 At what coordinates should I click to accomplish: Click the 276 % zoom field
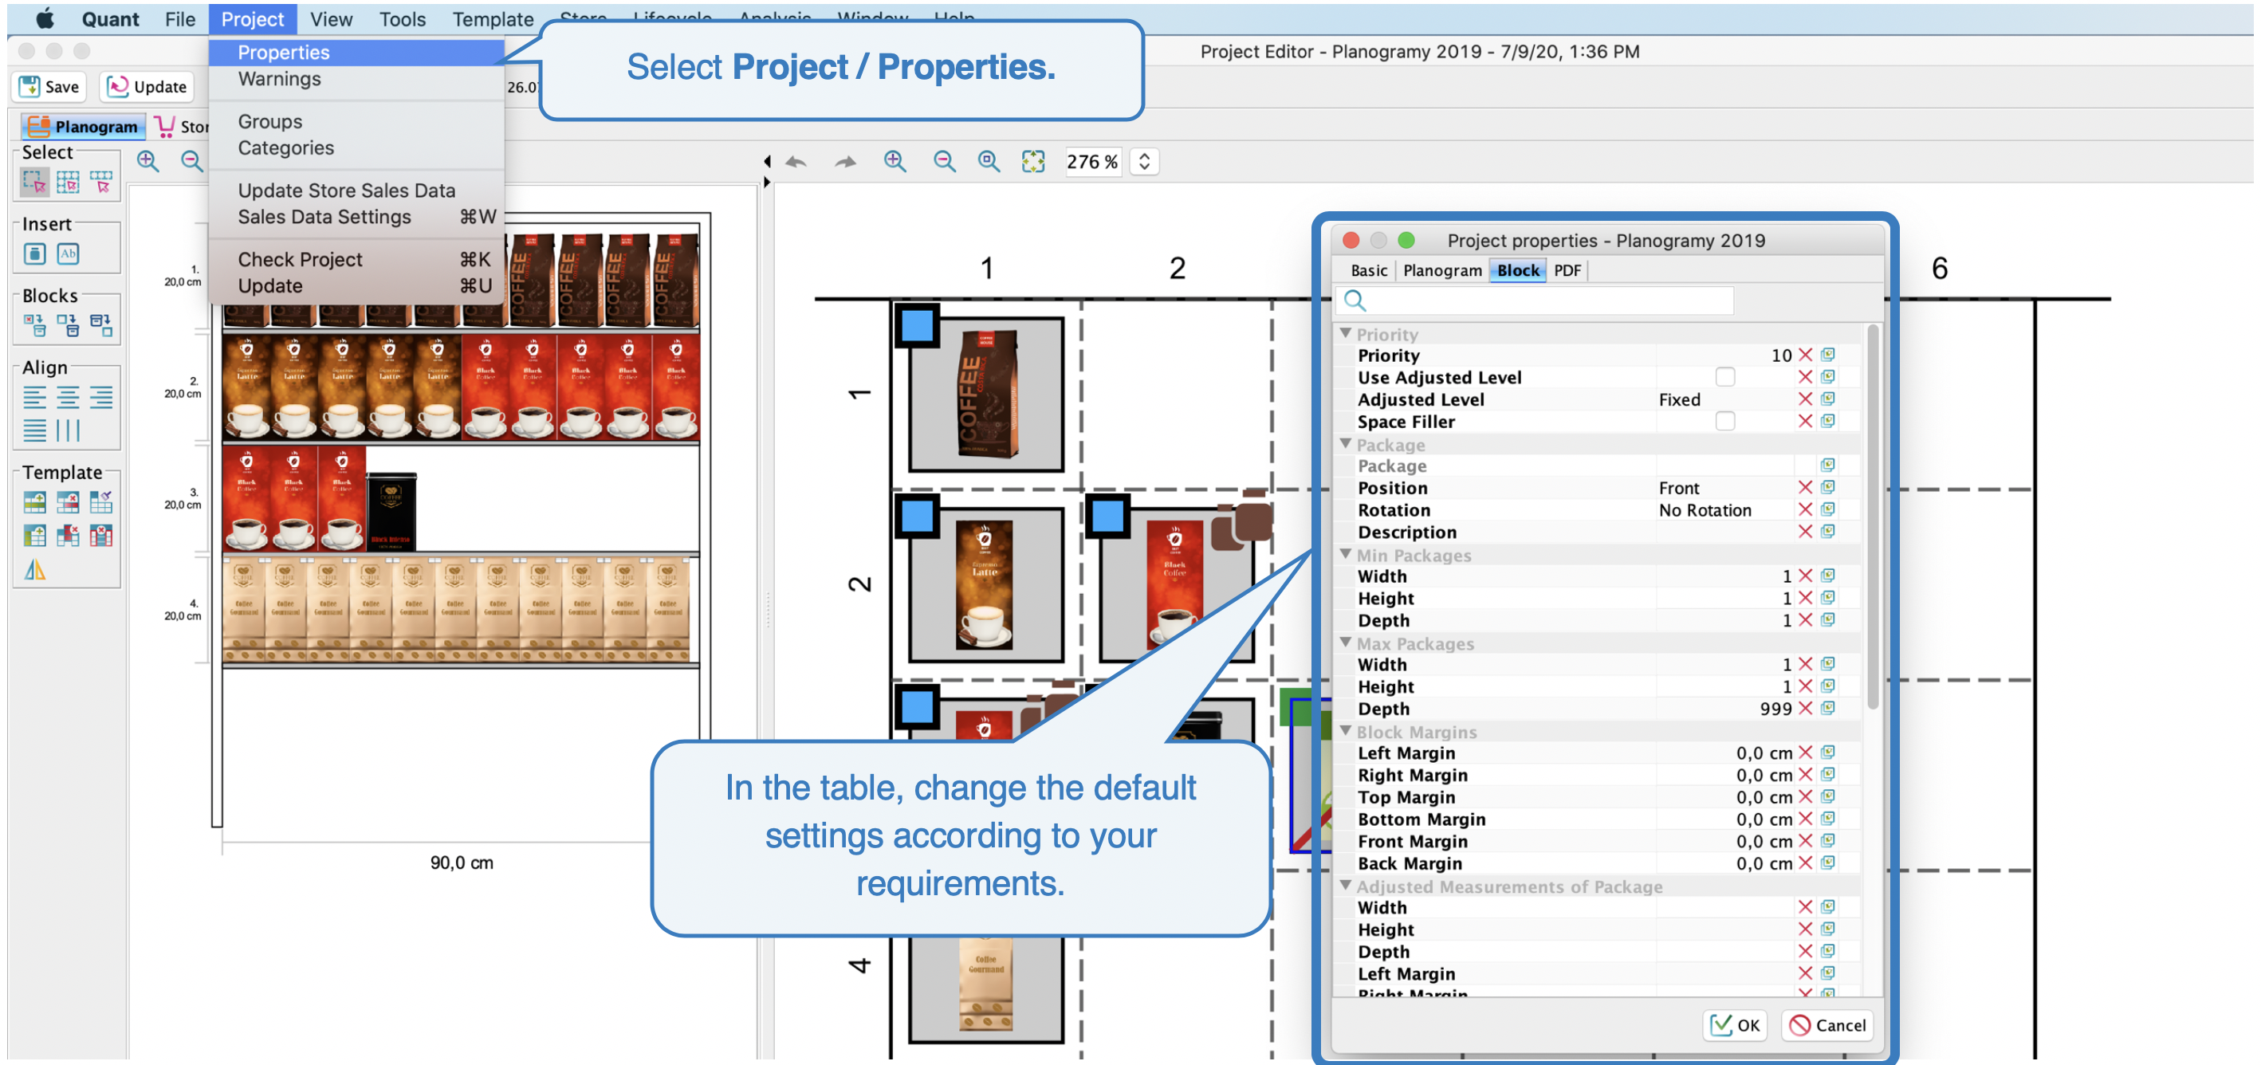[x=1092, y=161]
